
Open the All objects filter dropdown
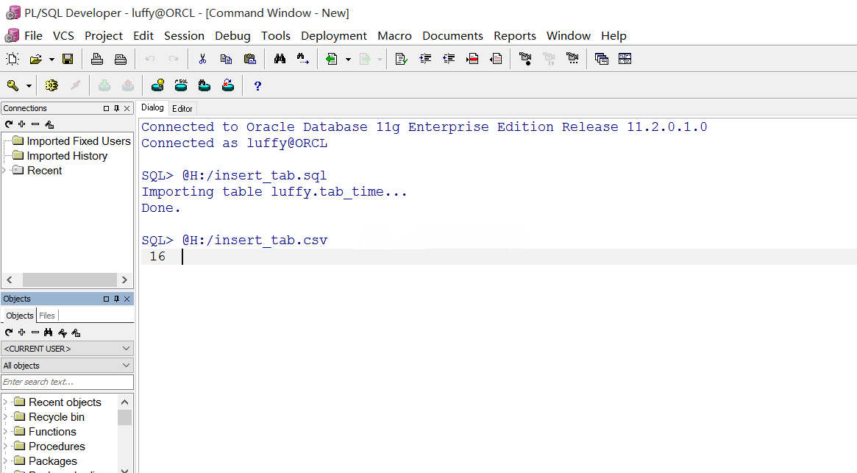point(127,365)
